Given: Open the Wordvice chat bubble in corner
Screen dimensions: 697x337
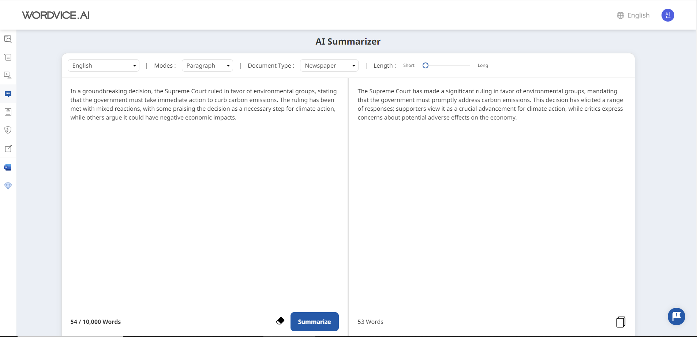Looking at the screenshot, I should click(676, 317).
